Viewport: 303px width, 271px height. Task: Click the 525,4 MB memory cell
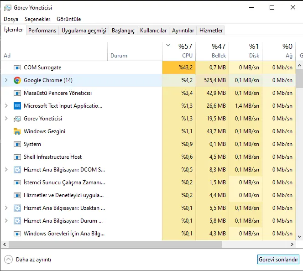(212, 80)
